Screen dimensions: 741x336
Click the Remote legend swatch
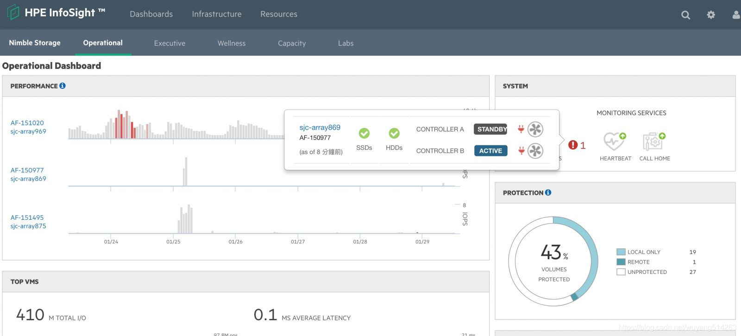621,262
